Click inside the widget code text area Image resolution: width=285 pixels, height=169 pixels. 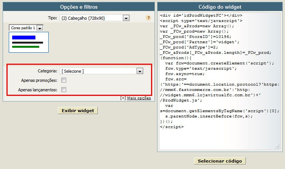[220, 81]
